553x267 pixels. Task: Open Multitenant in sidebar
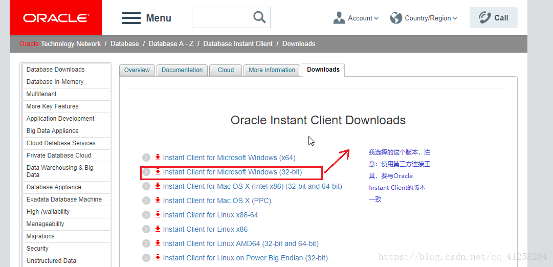pos(67,94)
